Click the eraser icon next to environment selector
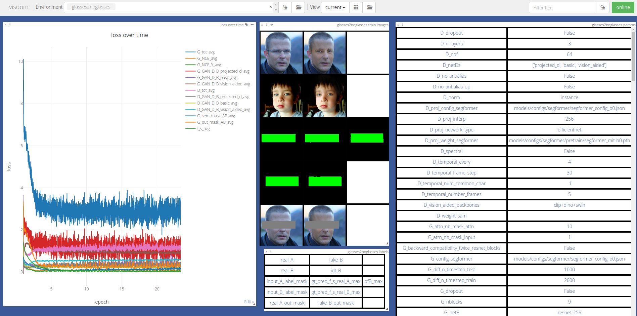Image resolution: width=637 pixels, height=316 pixels. pyautogui.click(x=285, y=7)
